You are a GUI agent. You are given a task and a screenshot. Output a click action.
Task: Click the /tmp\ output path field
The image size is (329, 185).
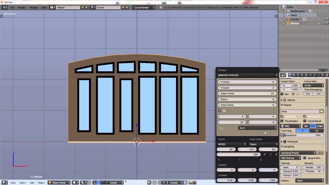pyautogui.click(x=300, y=111)
